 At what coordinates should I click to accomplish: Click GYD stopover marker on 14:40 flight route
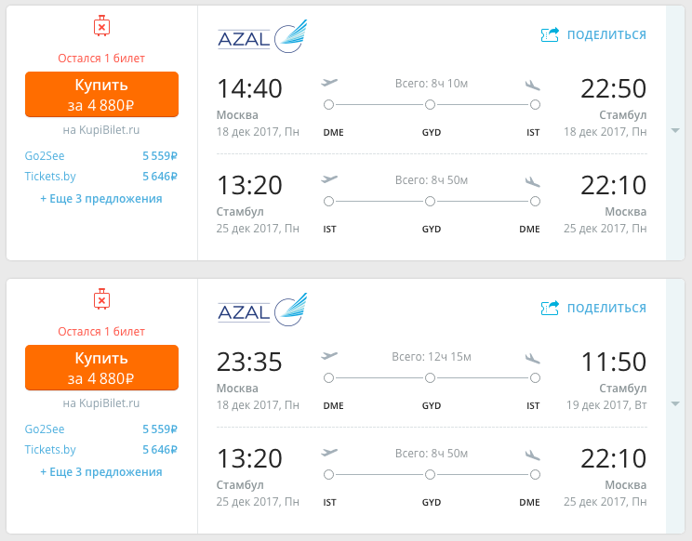431,105
